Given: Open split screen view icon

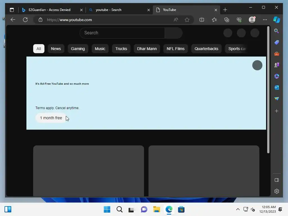Looking at the screenshot, I should (x=202, y=20).
